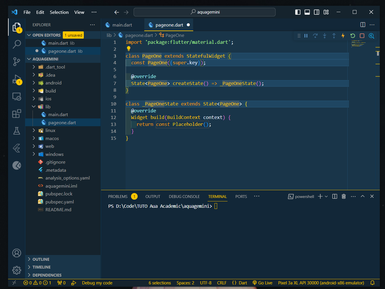Viewport: 385px width, 289px height.
Task: Open Source Control view
Action: point(17,61)
